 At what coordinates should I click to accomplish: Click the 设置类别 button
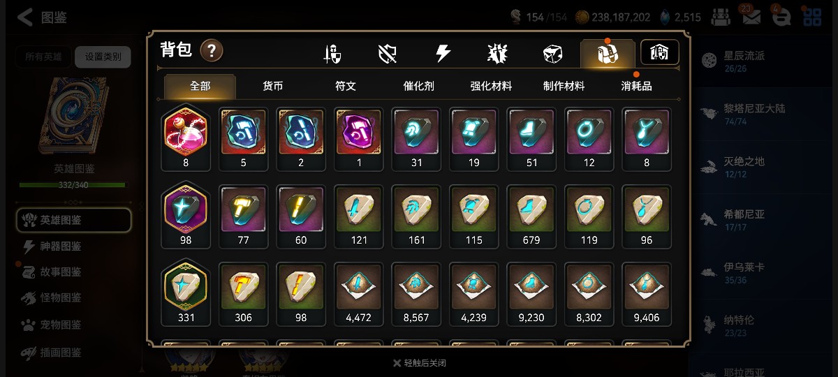103,57
